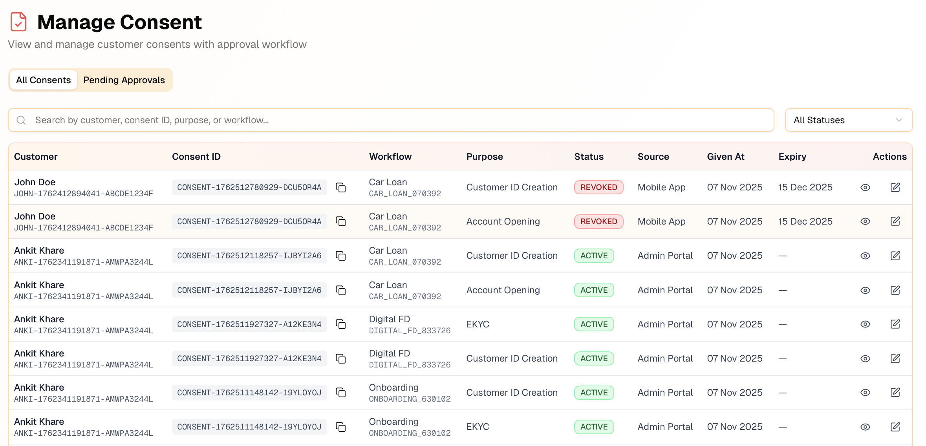Select the All Consents tab
926x446 pixels.
point(43,80)
